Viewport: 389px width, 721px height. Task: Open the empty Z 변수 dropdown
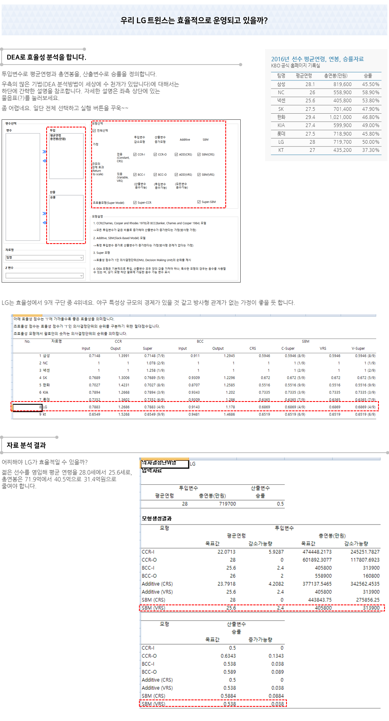[x=44, y=276]
